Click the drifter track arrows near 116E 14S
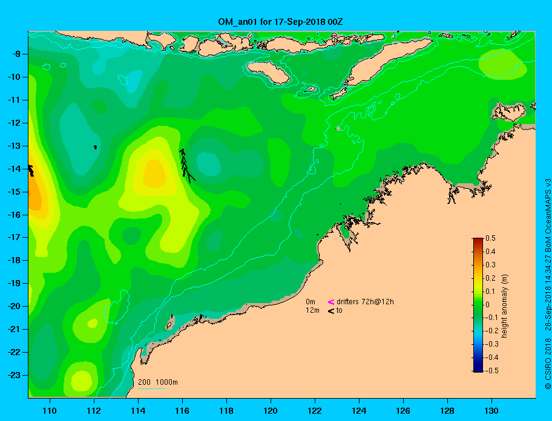The image size is (552, 421). [186, 166]
